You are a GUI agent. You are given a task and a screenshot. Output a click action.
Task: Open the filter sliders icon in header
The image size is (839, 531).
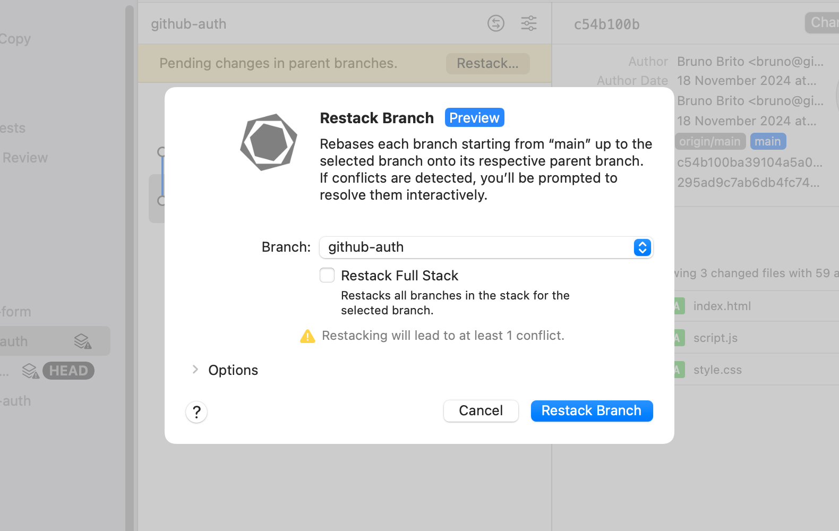pos(528,23)
